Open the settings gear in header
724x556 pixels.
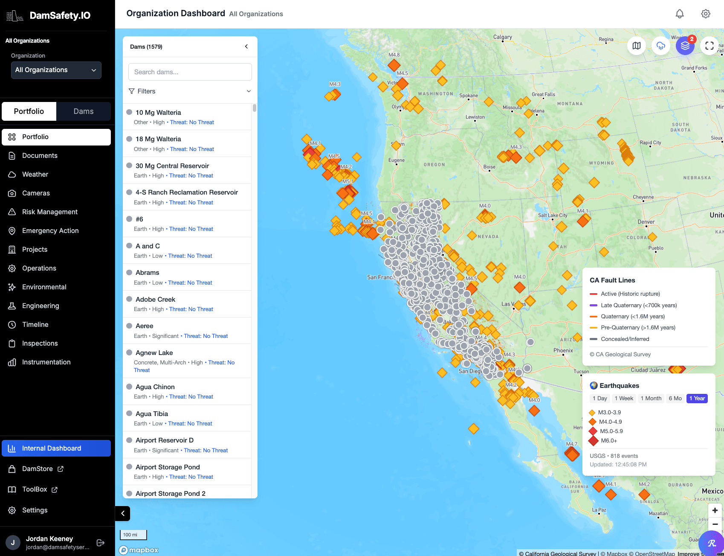pos(706,14)
